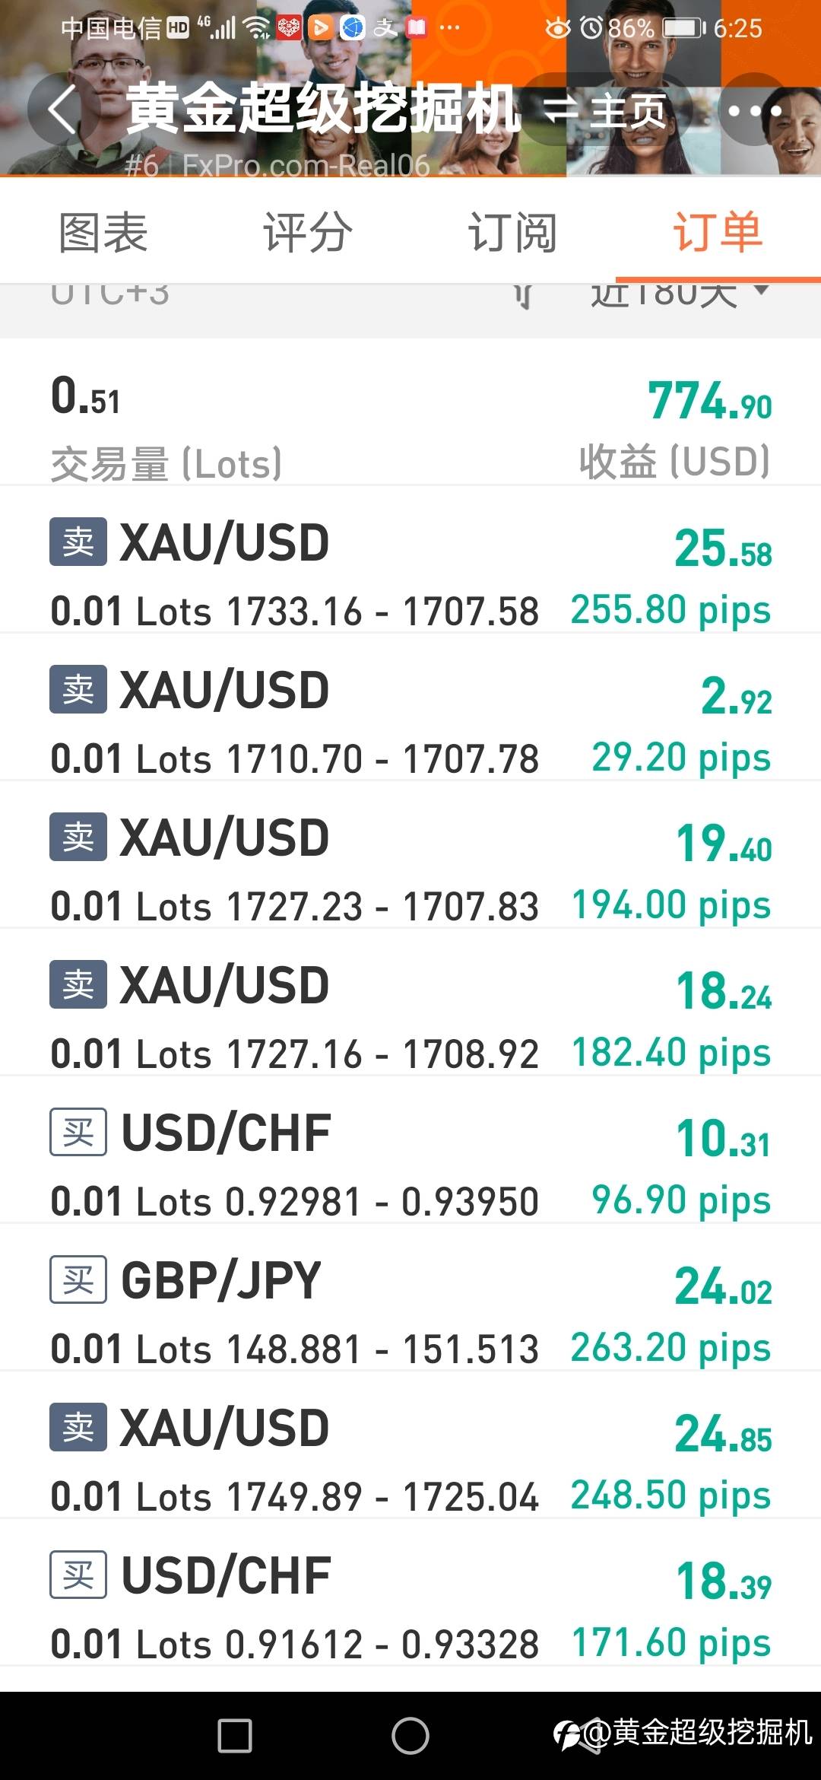
Task: Tap the Android home circle button
Action: pos(410,1736)
